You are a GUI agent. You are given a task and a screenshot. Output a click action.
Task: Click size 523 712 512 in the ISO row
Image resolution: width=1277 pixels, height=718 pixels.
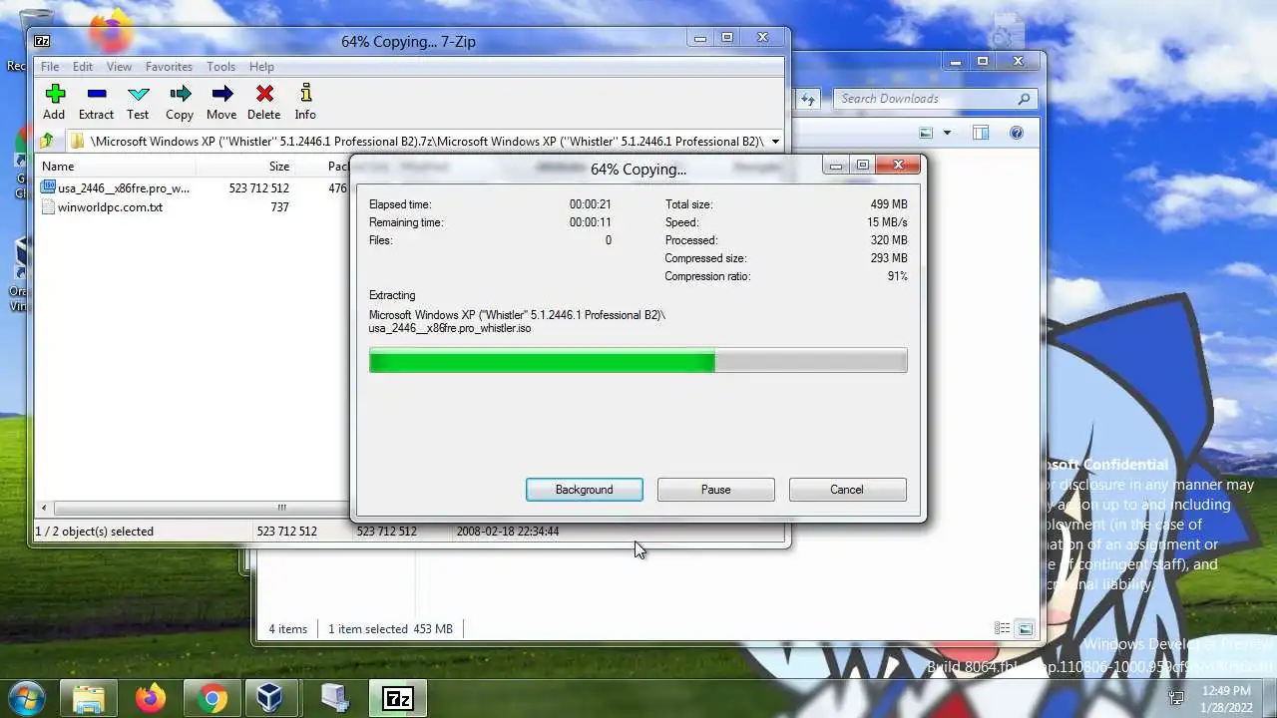click(x=258, y=187)
